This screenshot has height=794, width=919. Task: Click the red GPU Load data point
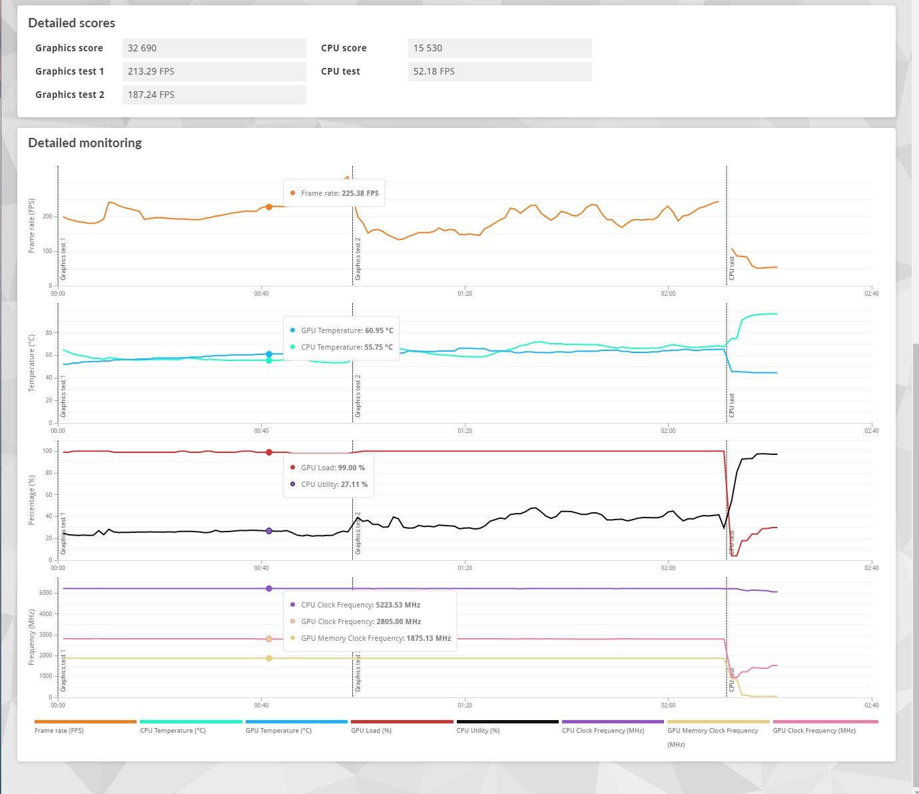click(x=269, y=452)
